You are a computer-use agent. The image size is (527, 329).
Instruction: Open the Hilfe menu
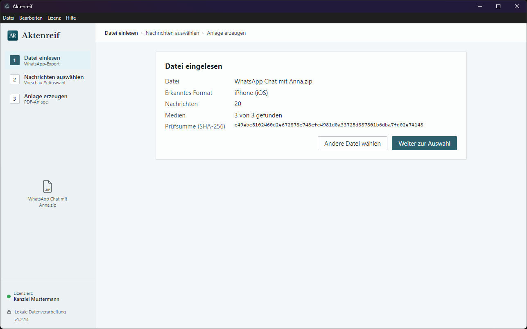tap(71, 18)
